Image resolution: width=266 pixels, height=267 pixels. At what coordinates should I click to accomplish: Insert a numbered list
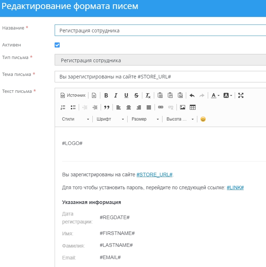click(63, 107)
